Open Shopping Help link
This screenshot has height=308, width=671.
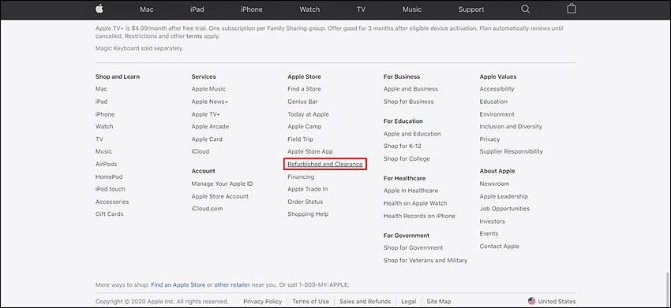(x=308, y=214)
